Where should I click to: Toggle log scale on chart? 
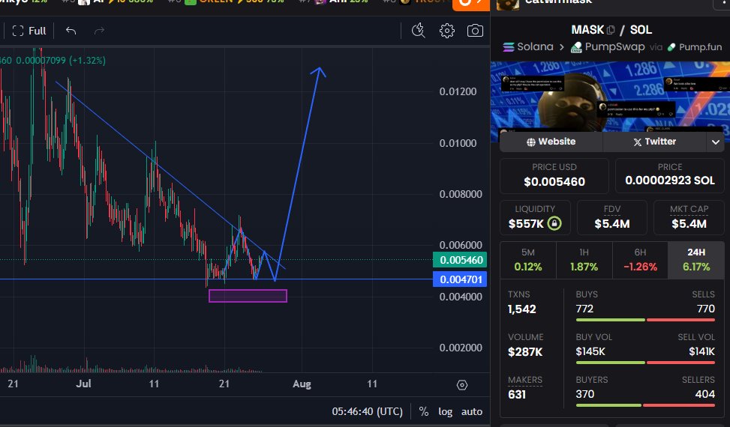(x=445, y=412)
